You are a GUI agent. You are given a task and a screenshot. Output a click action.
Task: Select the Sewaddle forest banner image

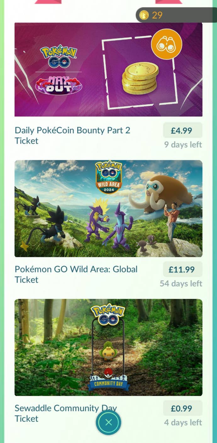click(x=108, y=347)
